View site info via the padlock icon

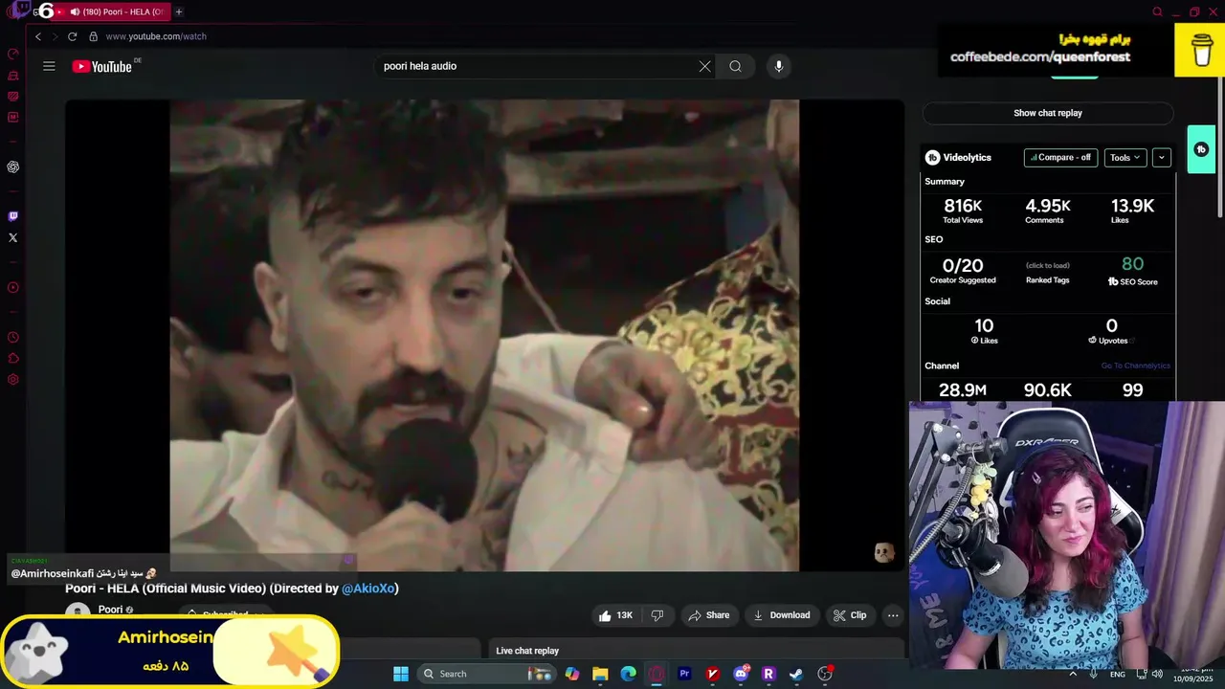pyautogui.click(x=93, y=36)
